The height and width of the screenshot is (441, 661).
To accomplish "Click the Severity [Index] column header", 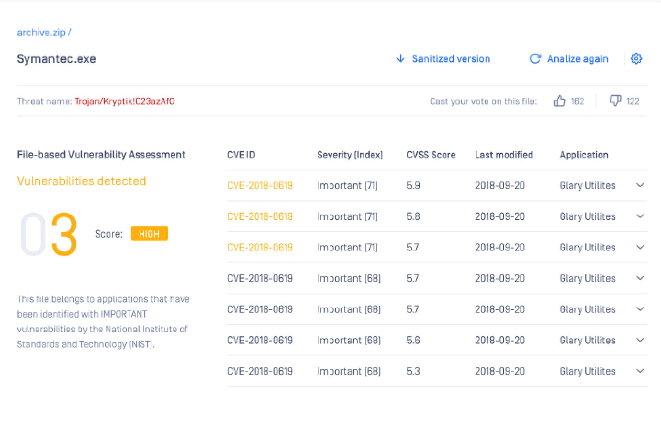I will point(350,155).
